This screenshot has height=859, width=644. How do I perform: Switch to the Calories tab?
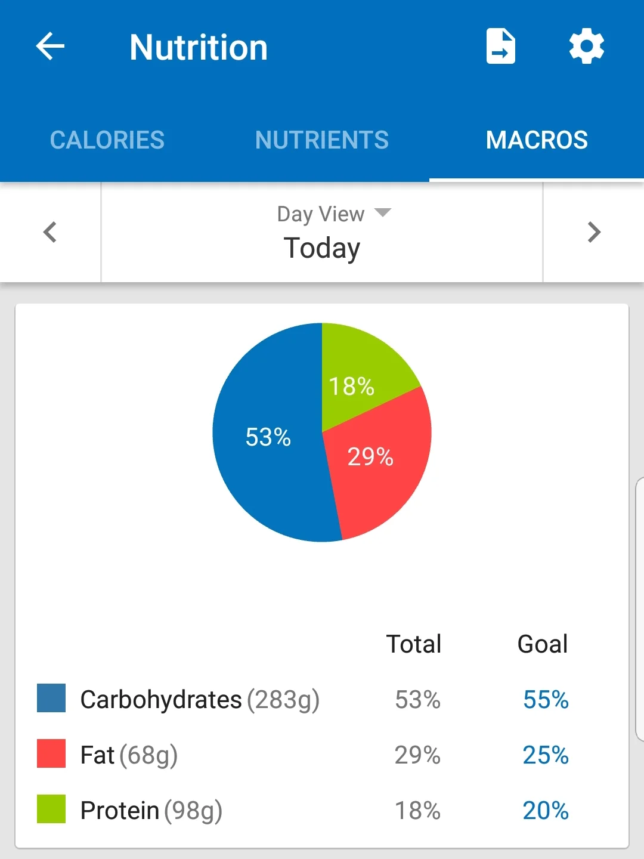tap(107, 140)
